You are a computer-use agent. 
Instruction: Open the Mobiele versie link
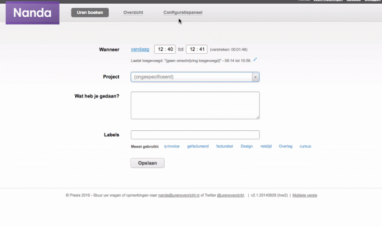click(305, 195)
